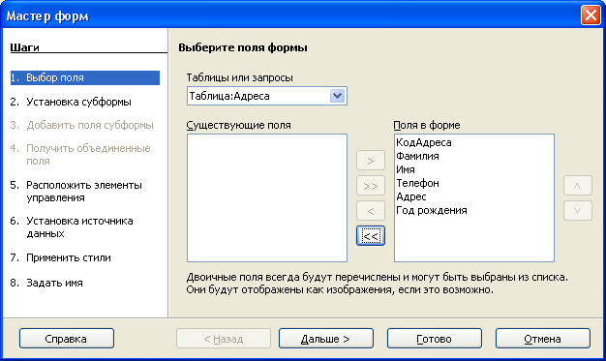Click the move-all-fields-left double arrow button
The height and width of the screenshot is (361, 606).
(x=370, y=236)
